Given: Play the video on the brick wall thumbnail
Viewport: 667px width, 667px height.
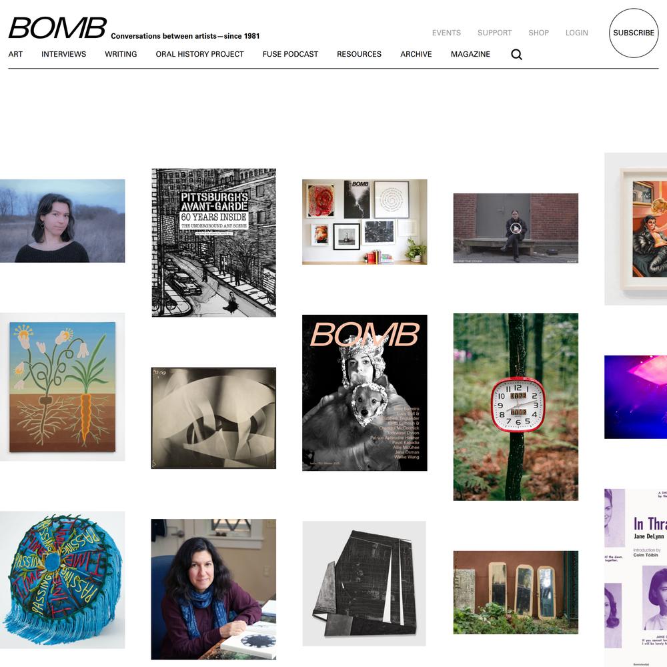Looking at the screenshot, I should (516, 228).
